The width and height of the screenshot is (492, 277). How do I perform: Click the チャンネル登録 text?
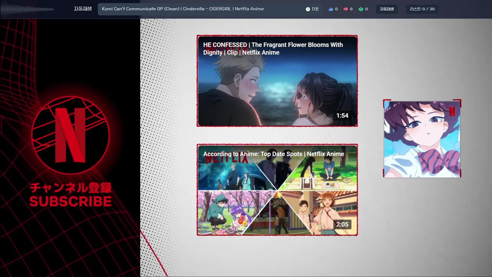point(71,188)
